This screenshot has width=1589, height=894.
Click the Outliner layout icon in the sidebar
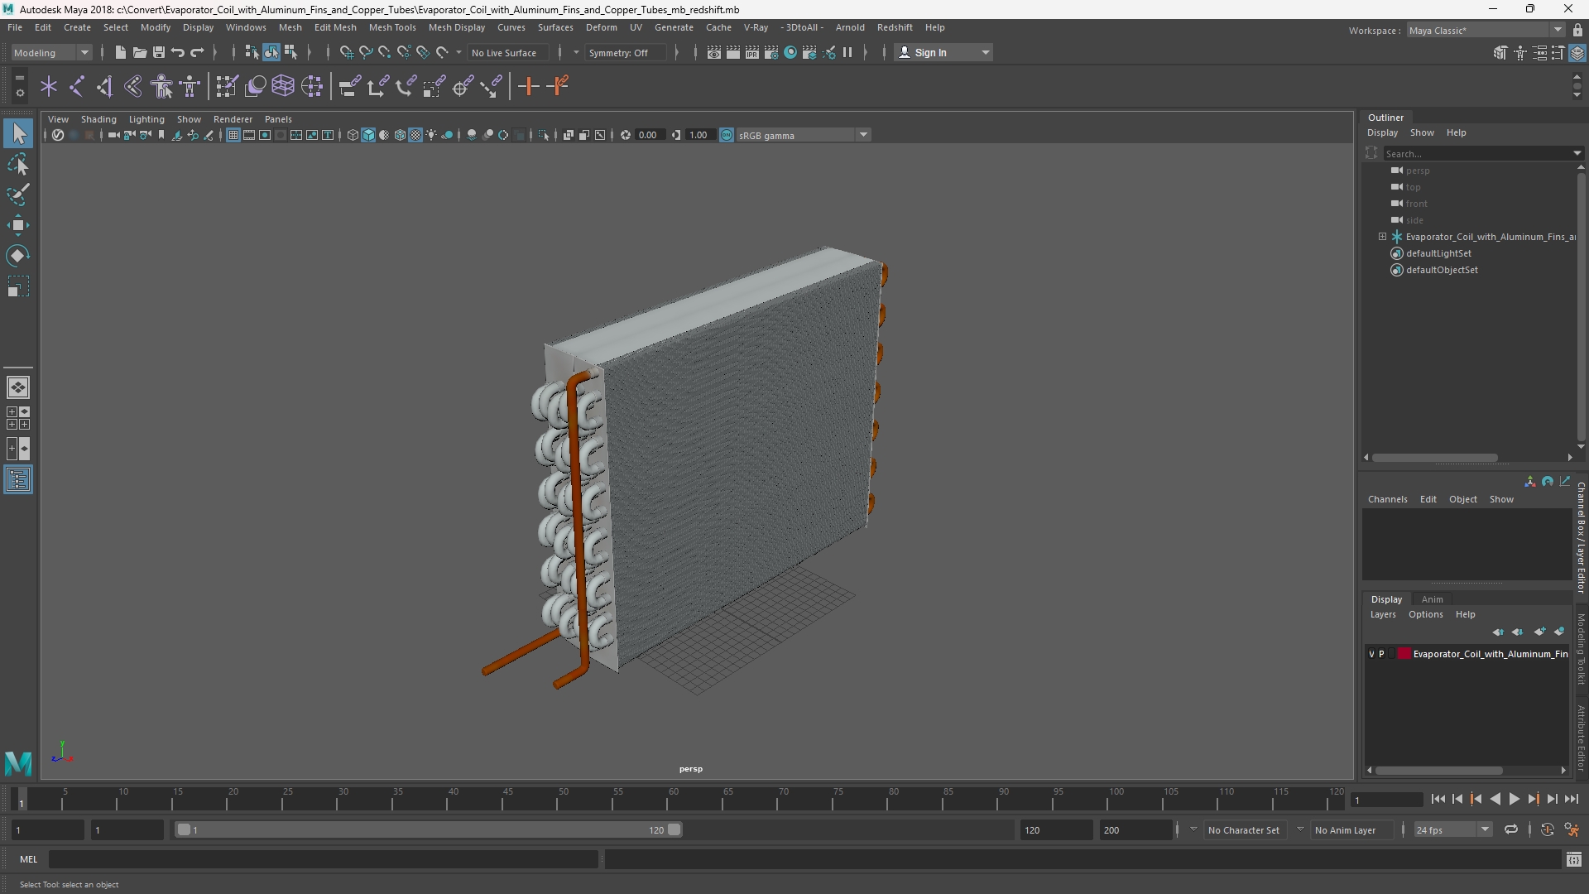point(18,480)
